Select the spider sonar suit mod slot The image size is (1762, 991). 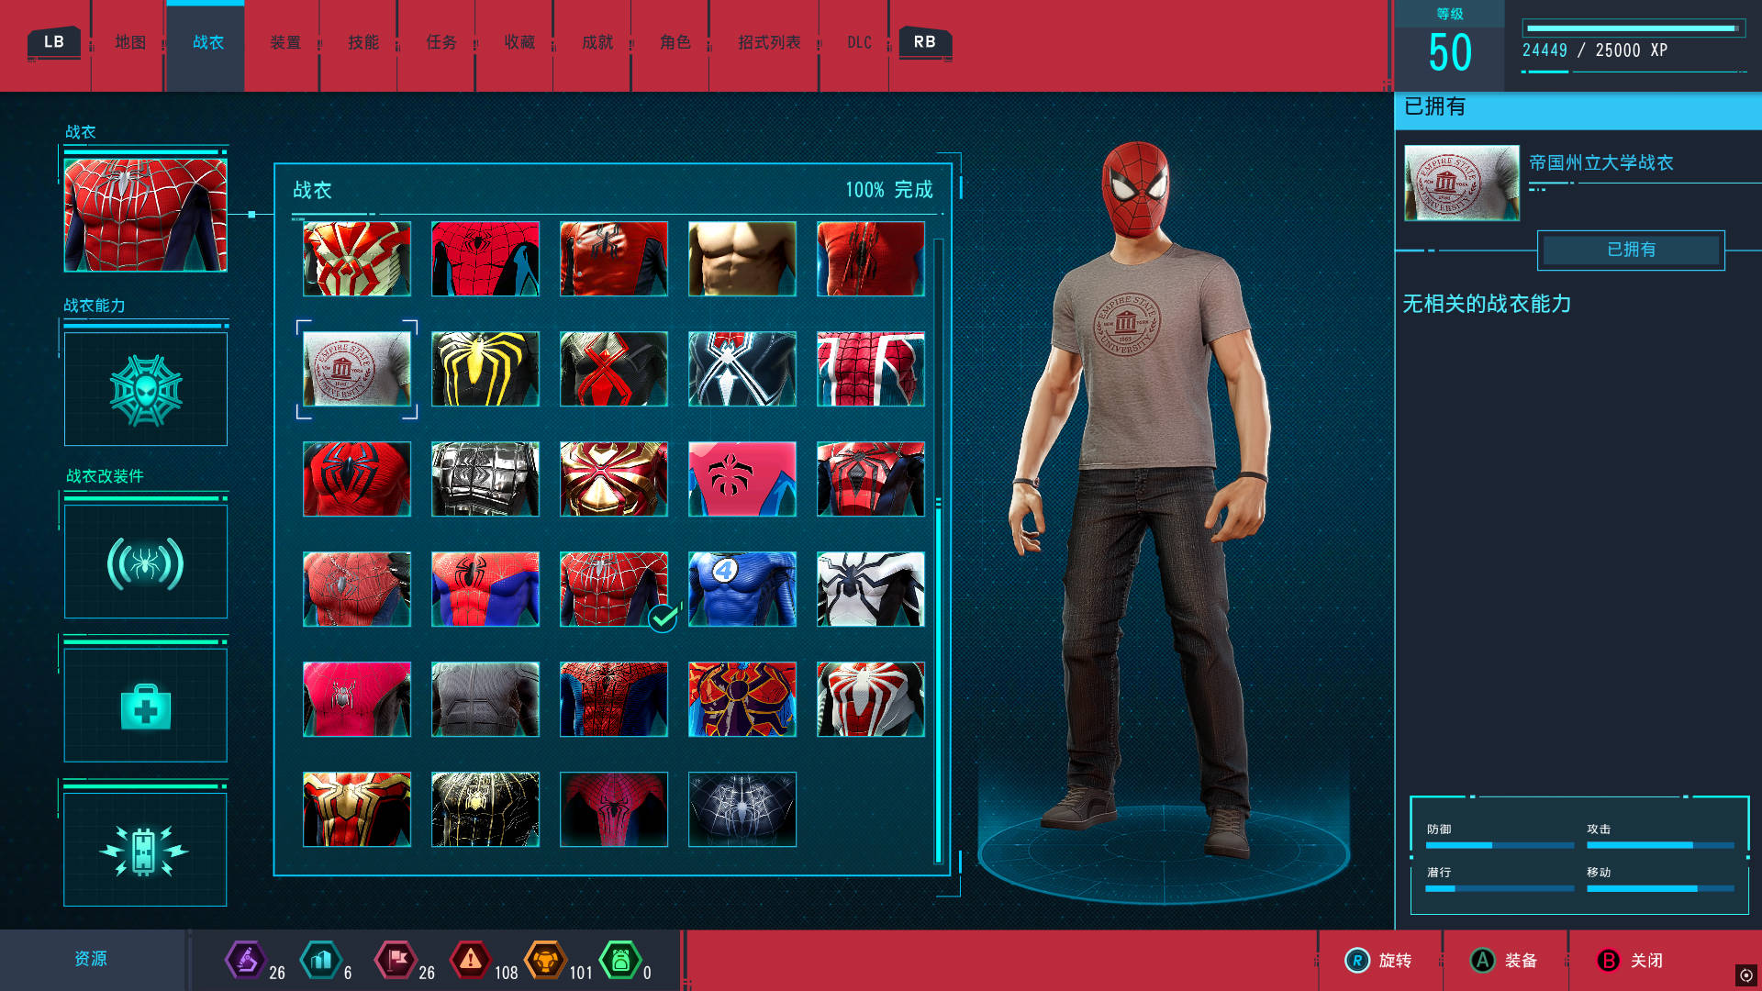(x=146, y=562)
